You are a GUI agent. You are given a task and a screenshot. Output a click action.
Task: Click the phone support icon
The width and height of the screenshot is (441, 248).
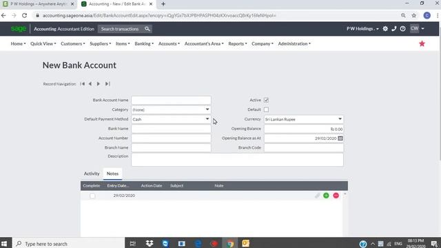coord(394,29)
